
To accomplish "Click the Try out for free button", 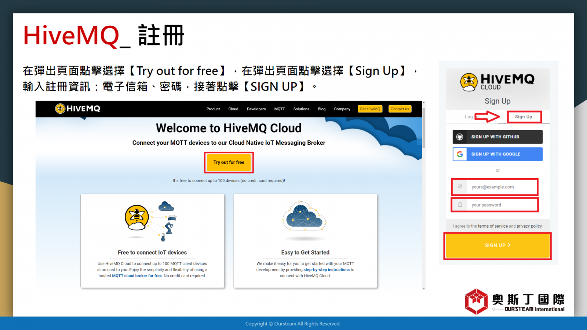I will pos(229,162).
